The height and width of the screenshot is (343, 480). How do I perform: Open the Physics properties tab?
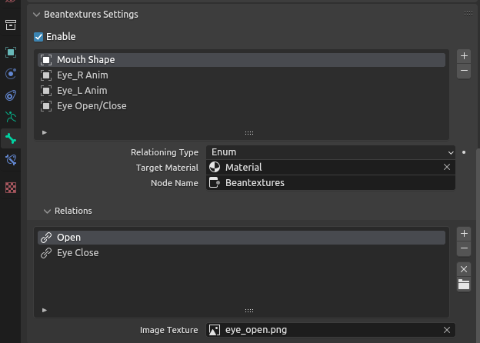(11, 74)
